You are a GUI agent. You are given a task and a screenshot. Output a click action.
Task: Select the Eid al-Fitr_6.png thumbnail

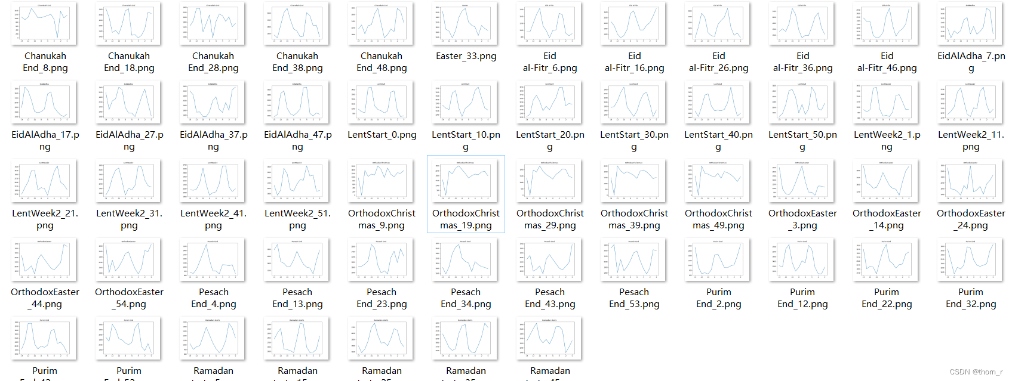tap(549, 24)
